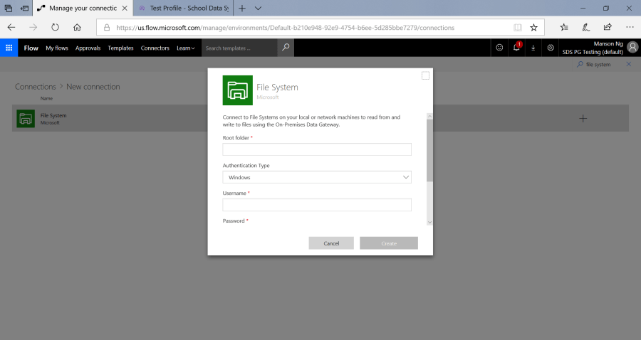Refresh the current page

tap(55, 27)
